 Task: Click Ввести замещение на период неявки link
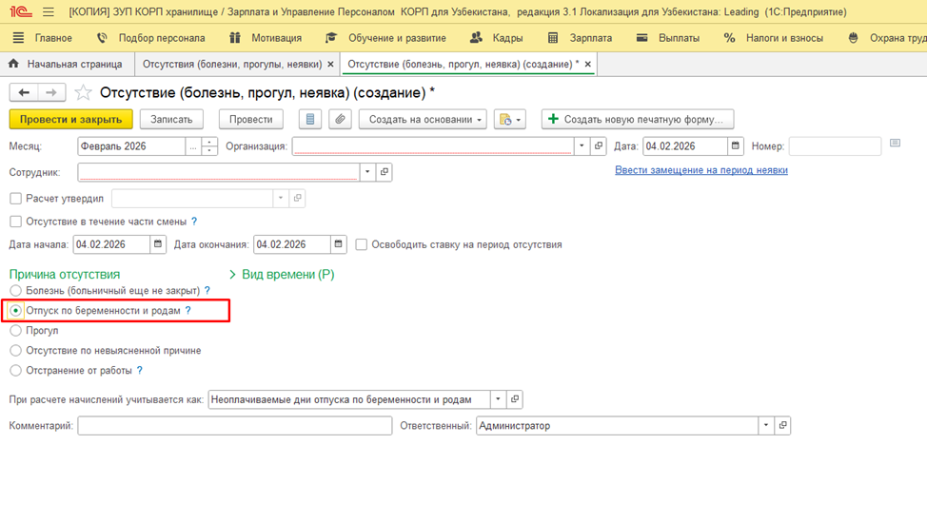pyautogui.click(x=700, y=170)
